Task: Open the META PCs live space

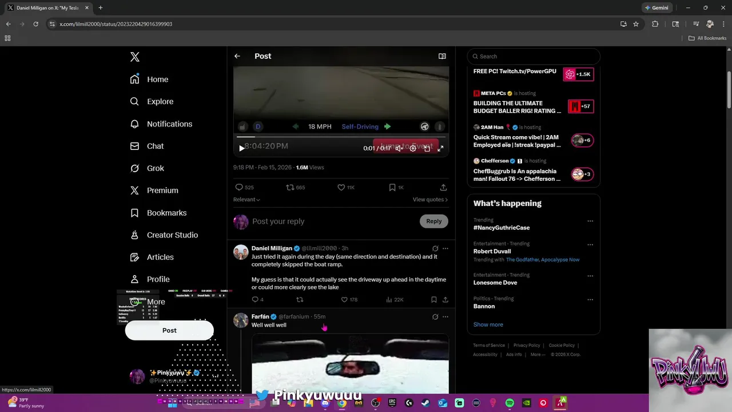Action: pos(533,103)
